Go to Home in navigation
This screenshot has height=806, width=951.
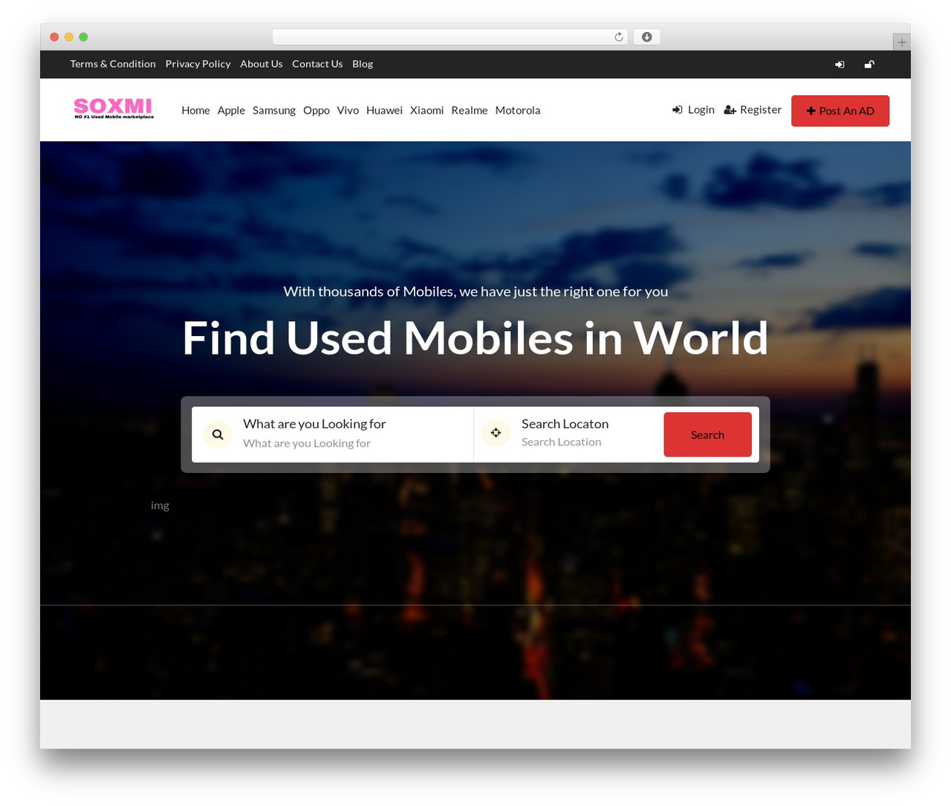[x=195, y=110]
